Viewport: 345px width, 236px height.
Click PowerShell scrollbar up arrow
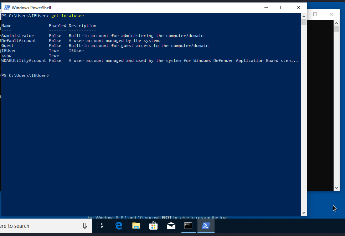(x=304, y=16)
